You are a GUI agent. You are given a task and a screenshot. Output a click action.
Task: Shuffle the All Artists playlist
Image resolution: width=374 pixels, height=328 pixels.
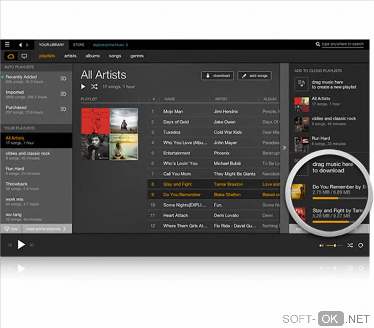pos(94,87)
